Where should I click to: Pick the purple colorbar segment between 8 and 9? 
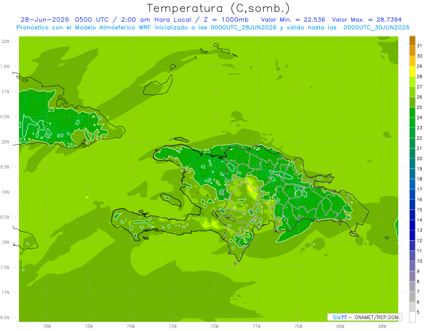click(412, 276)
